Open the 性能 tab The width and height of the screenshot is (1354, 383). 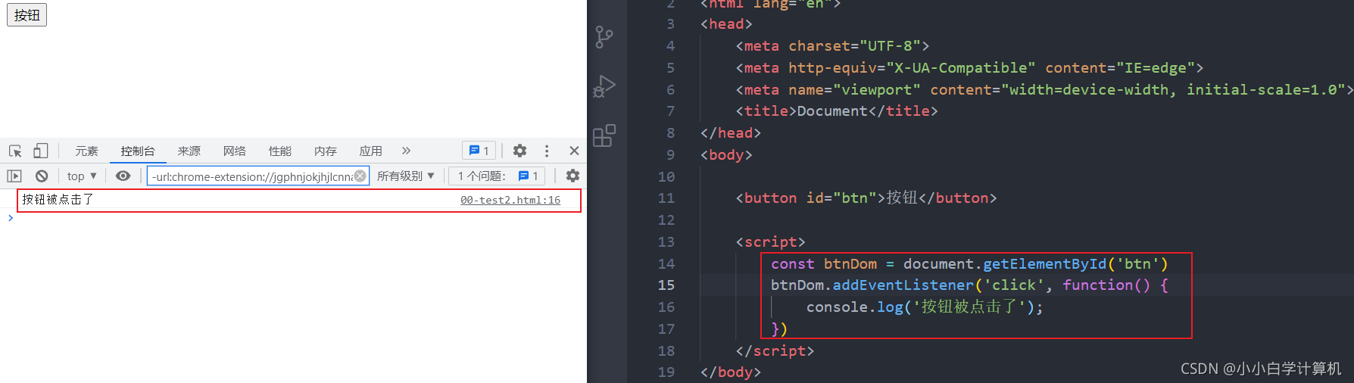(280, 151)
